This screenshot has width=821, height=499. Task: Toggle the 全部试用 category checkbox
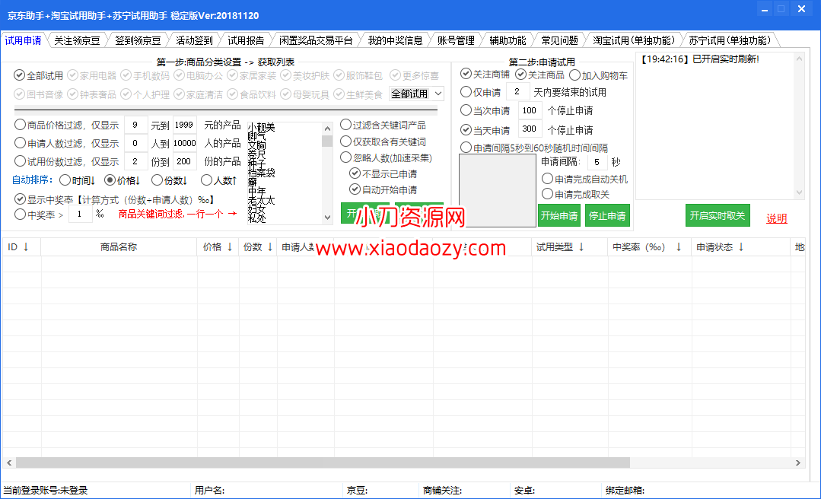38,75
